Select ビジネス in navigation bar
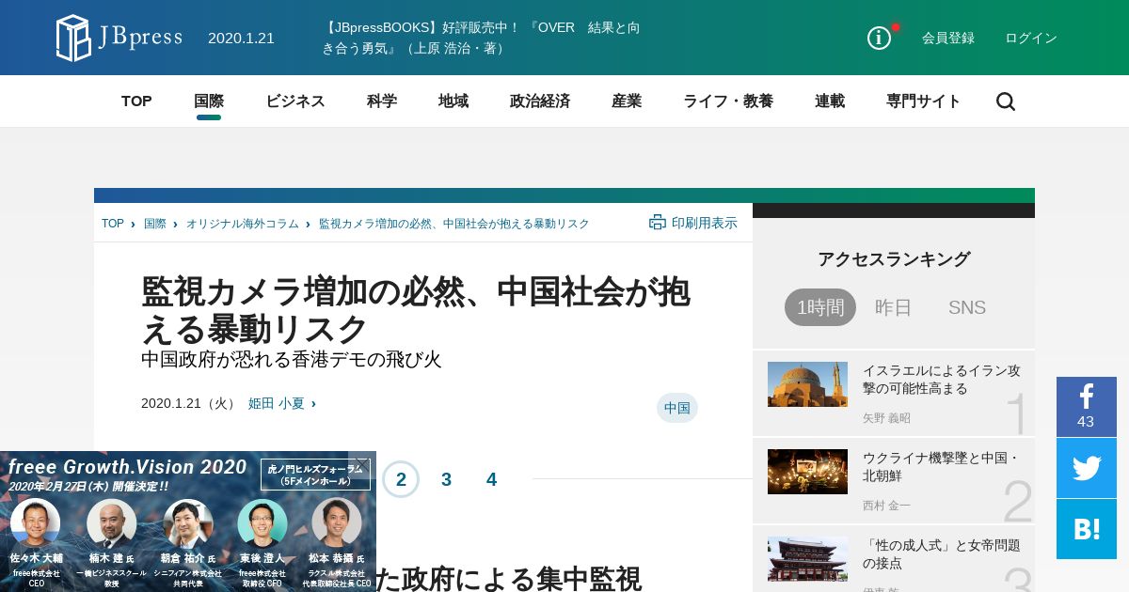The image size is (1129, 592). (295, 101)
